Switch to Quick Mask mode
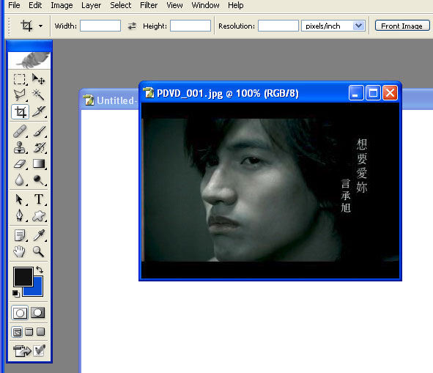Viewport: 433px width, 373px height. click(38, 313)
